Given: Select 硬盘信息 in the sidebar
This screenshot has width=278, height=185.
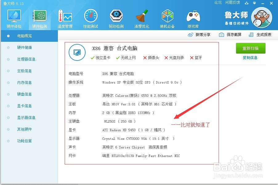Looking at the screenshot, I should 25,94.
